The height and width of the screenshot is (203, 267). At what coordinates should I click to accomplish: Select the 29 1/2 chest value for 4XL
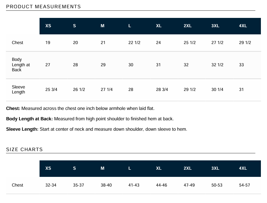click(245, 43)
